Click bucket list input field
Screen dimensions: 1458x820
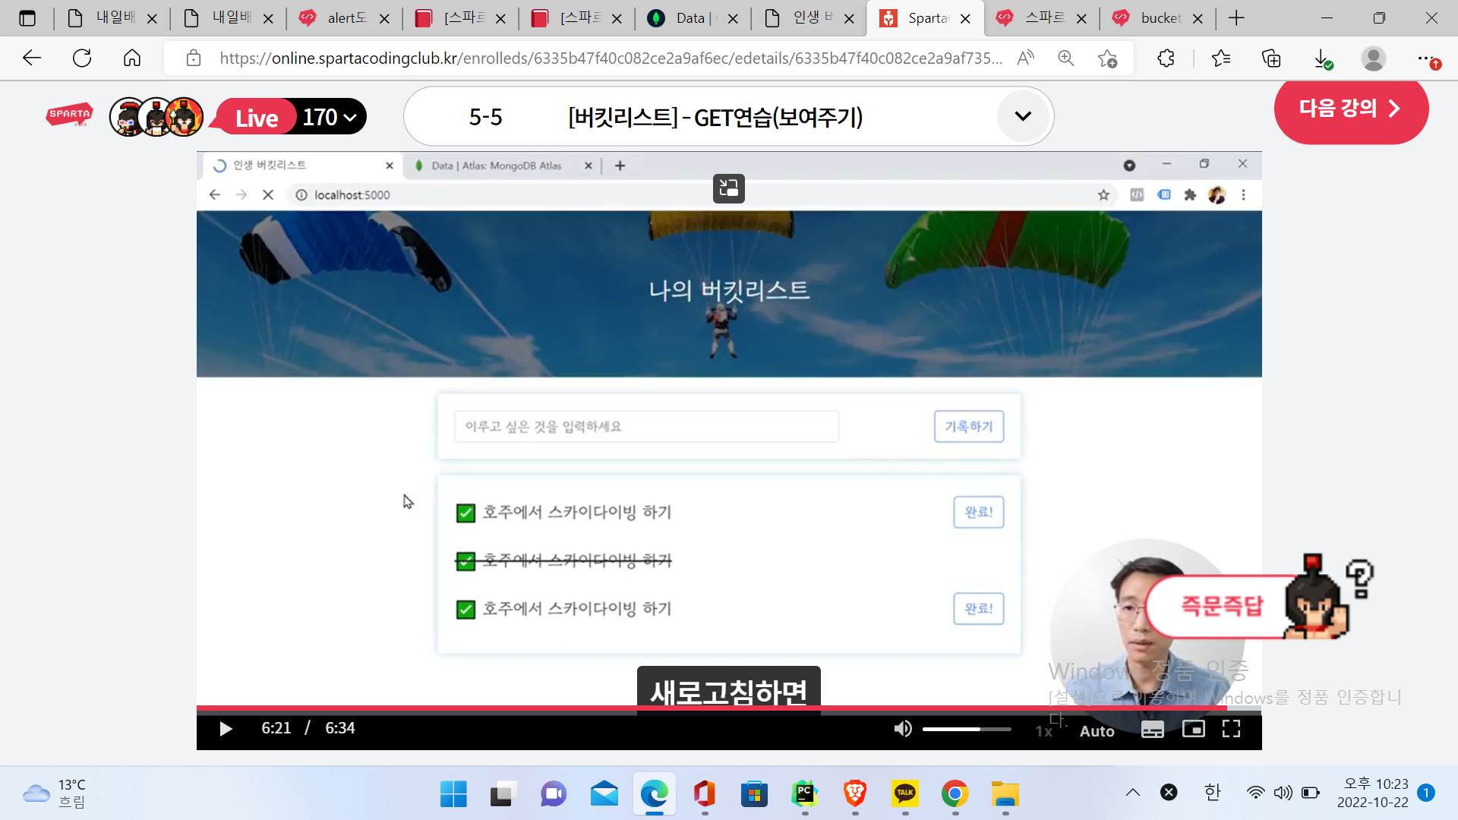[x=646, y=427]
